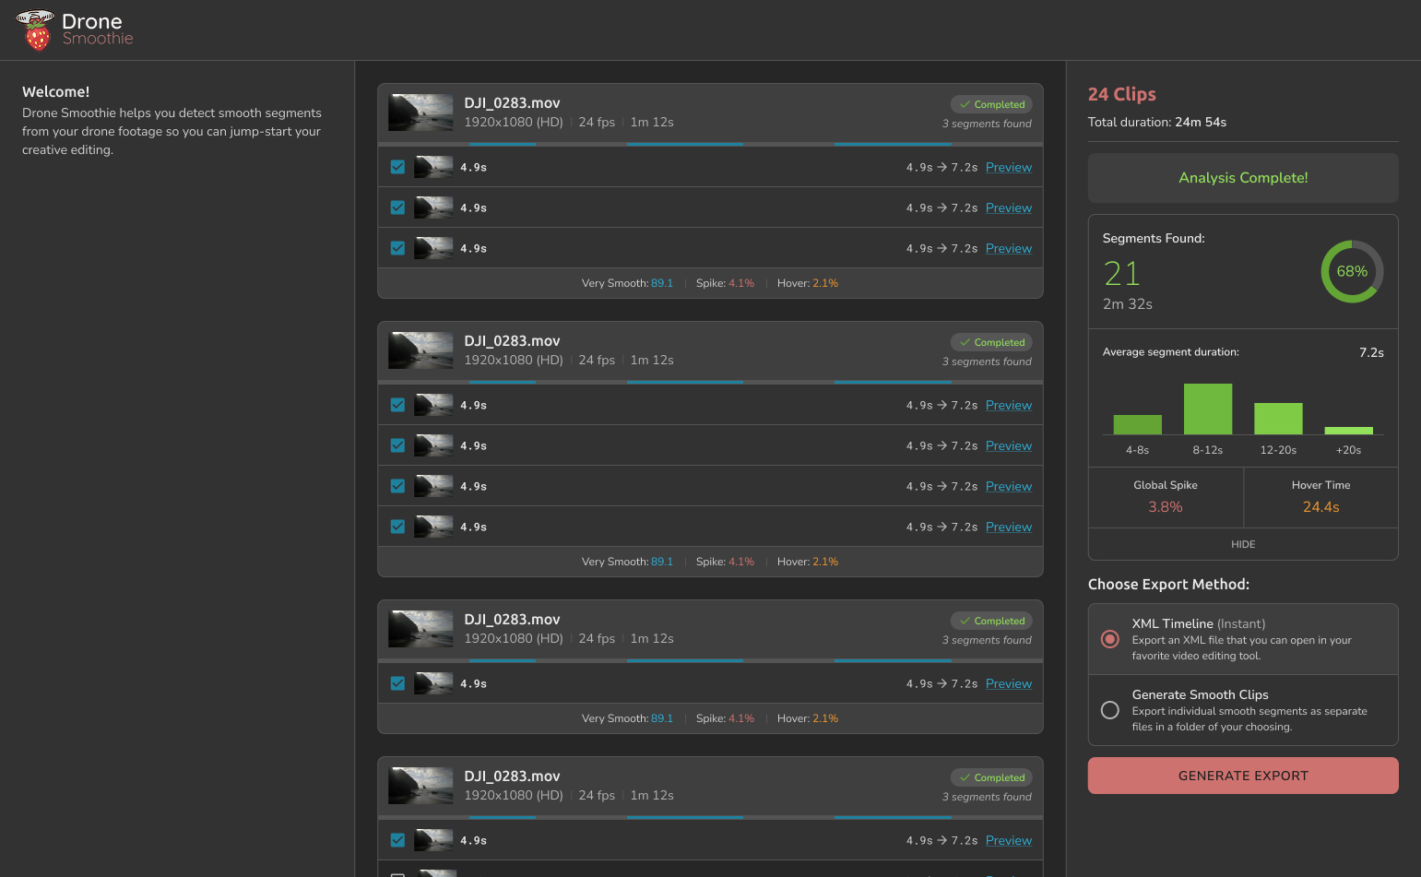Click the +20s bar in the duration histogram
Image resolution: width=1421 pixels, height=877 pixels.
1348,430
